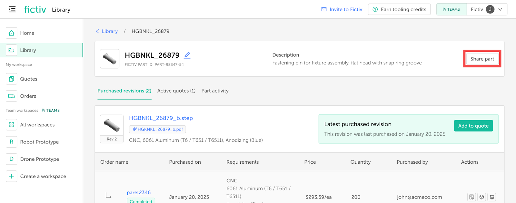The image size is (516, 203).
Task: Switch to the Active quotes (1) tab
Action: pos(176,91)
